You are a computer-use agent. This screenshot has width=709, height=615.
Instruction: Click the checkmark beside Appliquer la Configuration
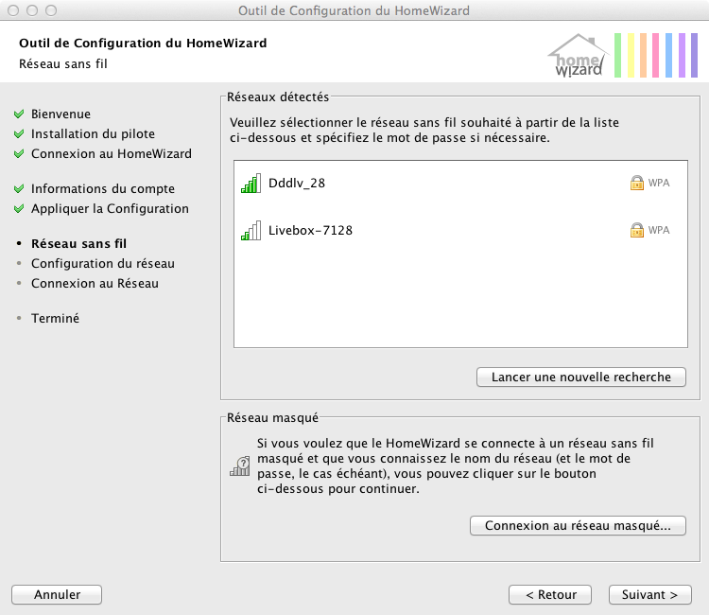tap(19, 208)
